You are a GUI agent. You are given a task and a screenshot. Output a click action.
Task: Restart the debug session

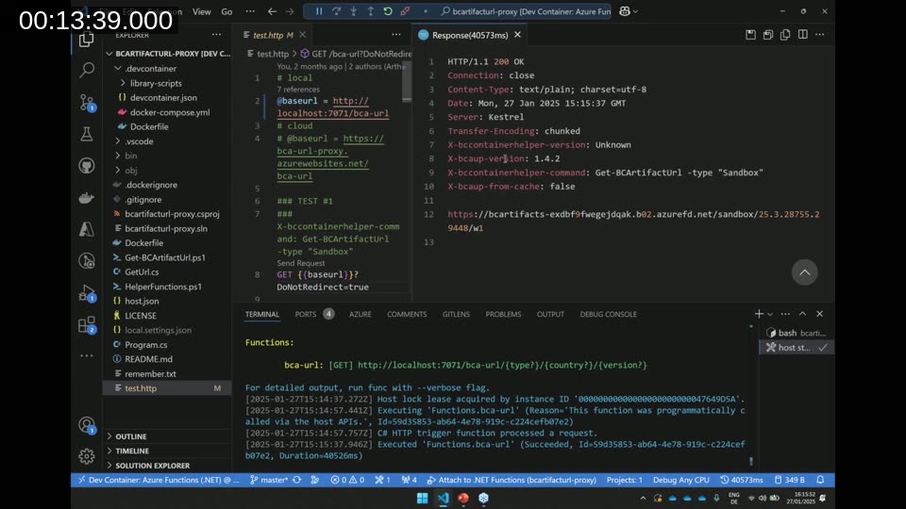(388, 11)
